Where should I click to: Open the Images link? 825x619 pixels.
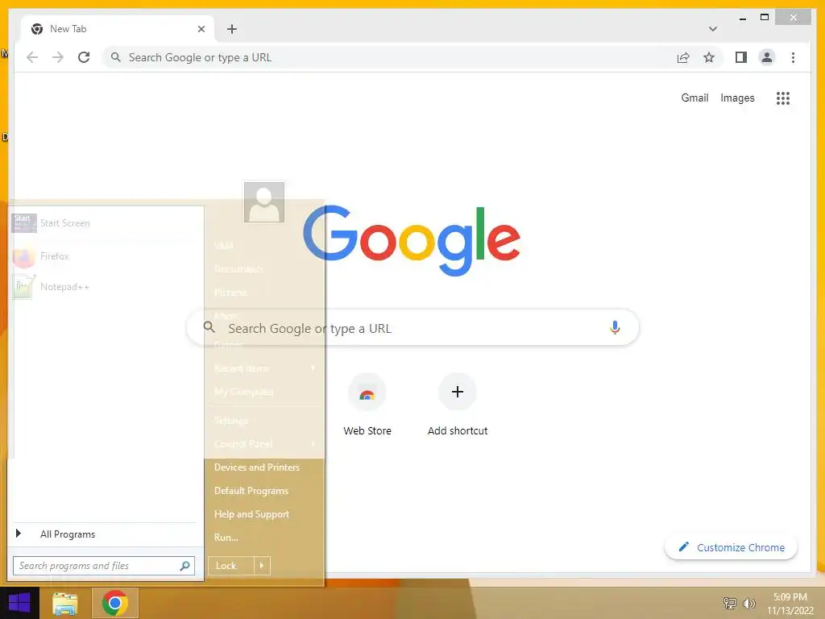[x=737, y=98]
